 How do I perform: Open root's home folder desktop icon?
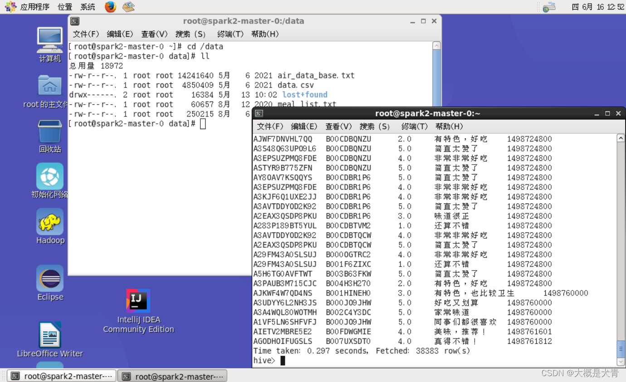(50, 86)
